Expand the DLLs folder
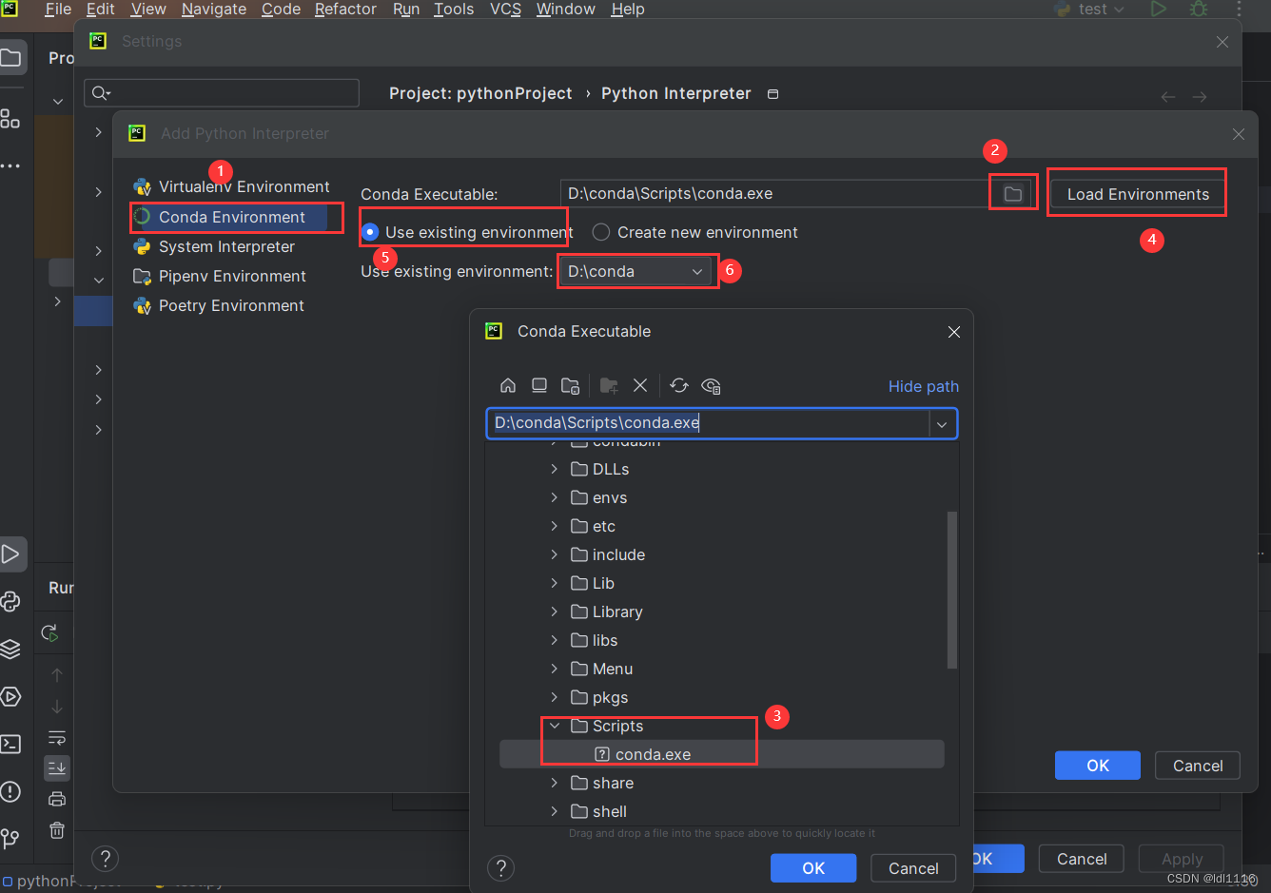Image resolution: width=1271 pixels, height=893 pixels. (555, 469)
